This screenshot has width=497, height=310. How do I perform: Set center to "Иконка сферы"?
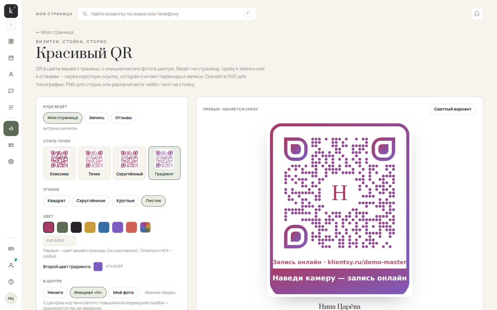click(160, 292)
